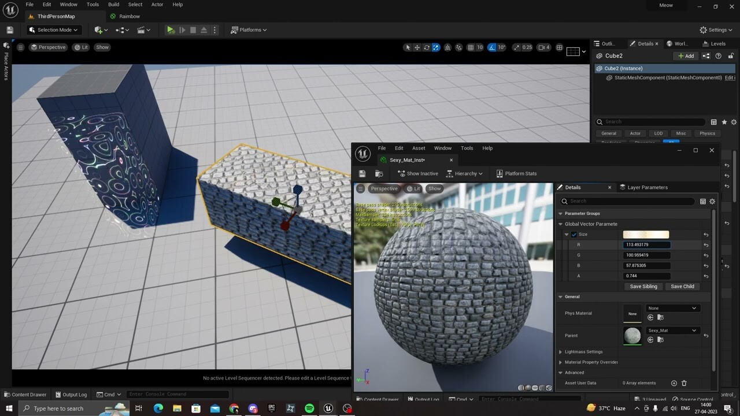Open the Platforms menu in the main toolbar

249,29
